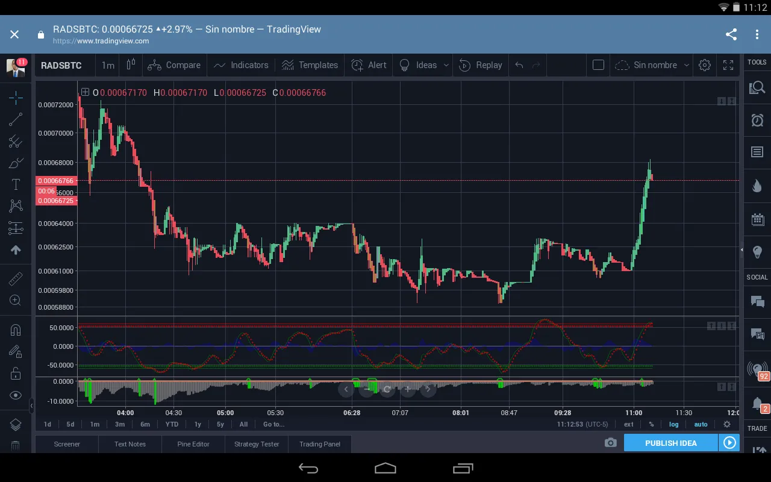Reset chart view with center button
Screen dimensions: 771x482
point(387,389)
